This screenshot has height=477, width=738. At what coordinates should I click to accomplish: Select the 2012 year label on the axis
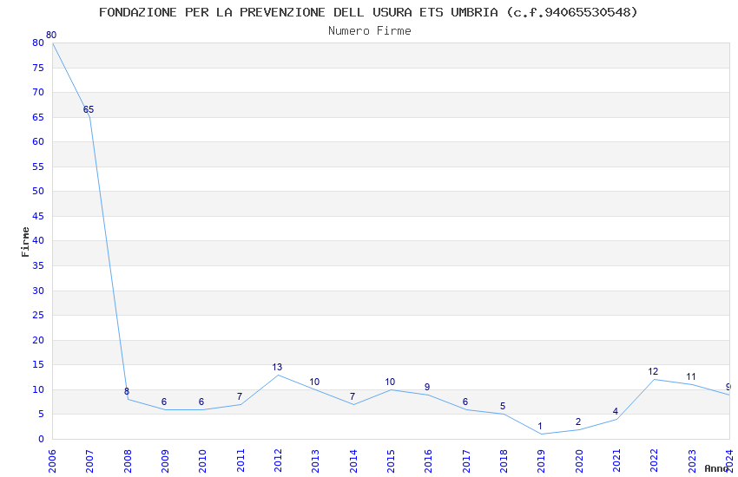tap(278, 461)
